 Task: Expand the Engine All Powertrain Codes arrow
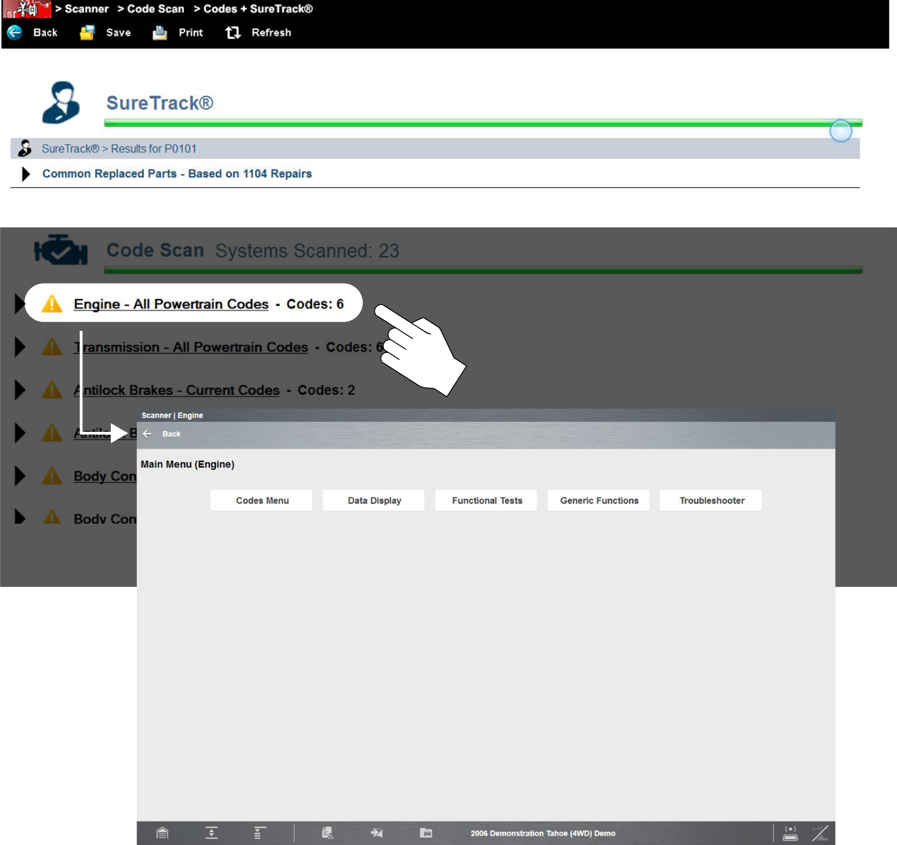coord(19,304)
